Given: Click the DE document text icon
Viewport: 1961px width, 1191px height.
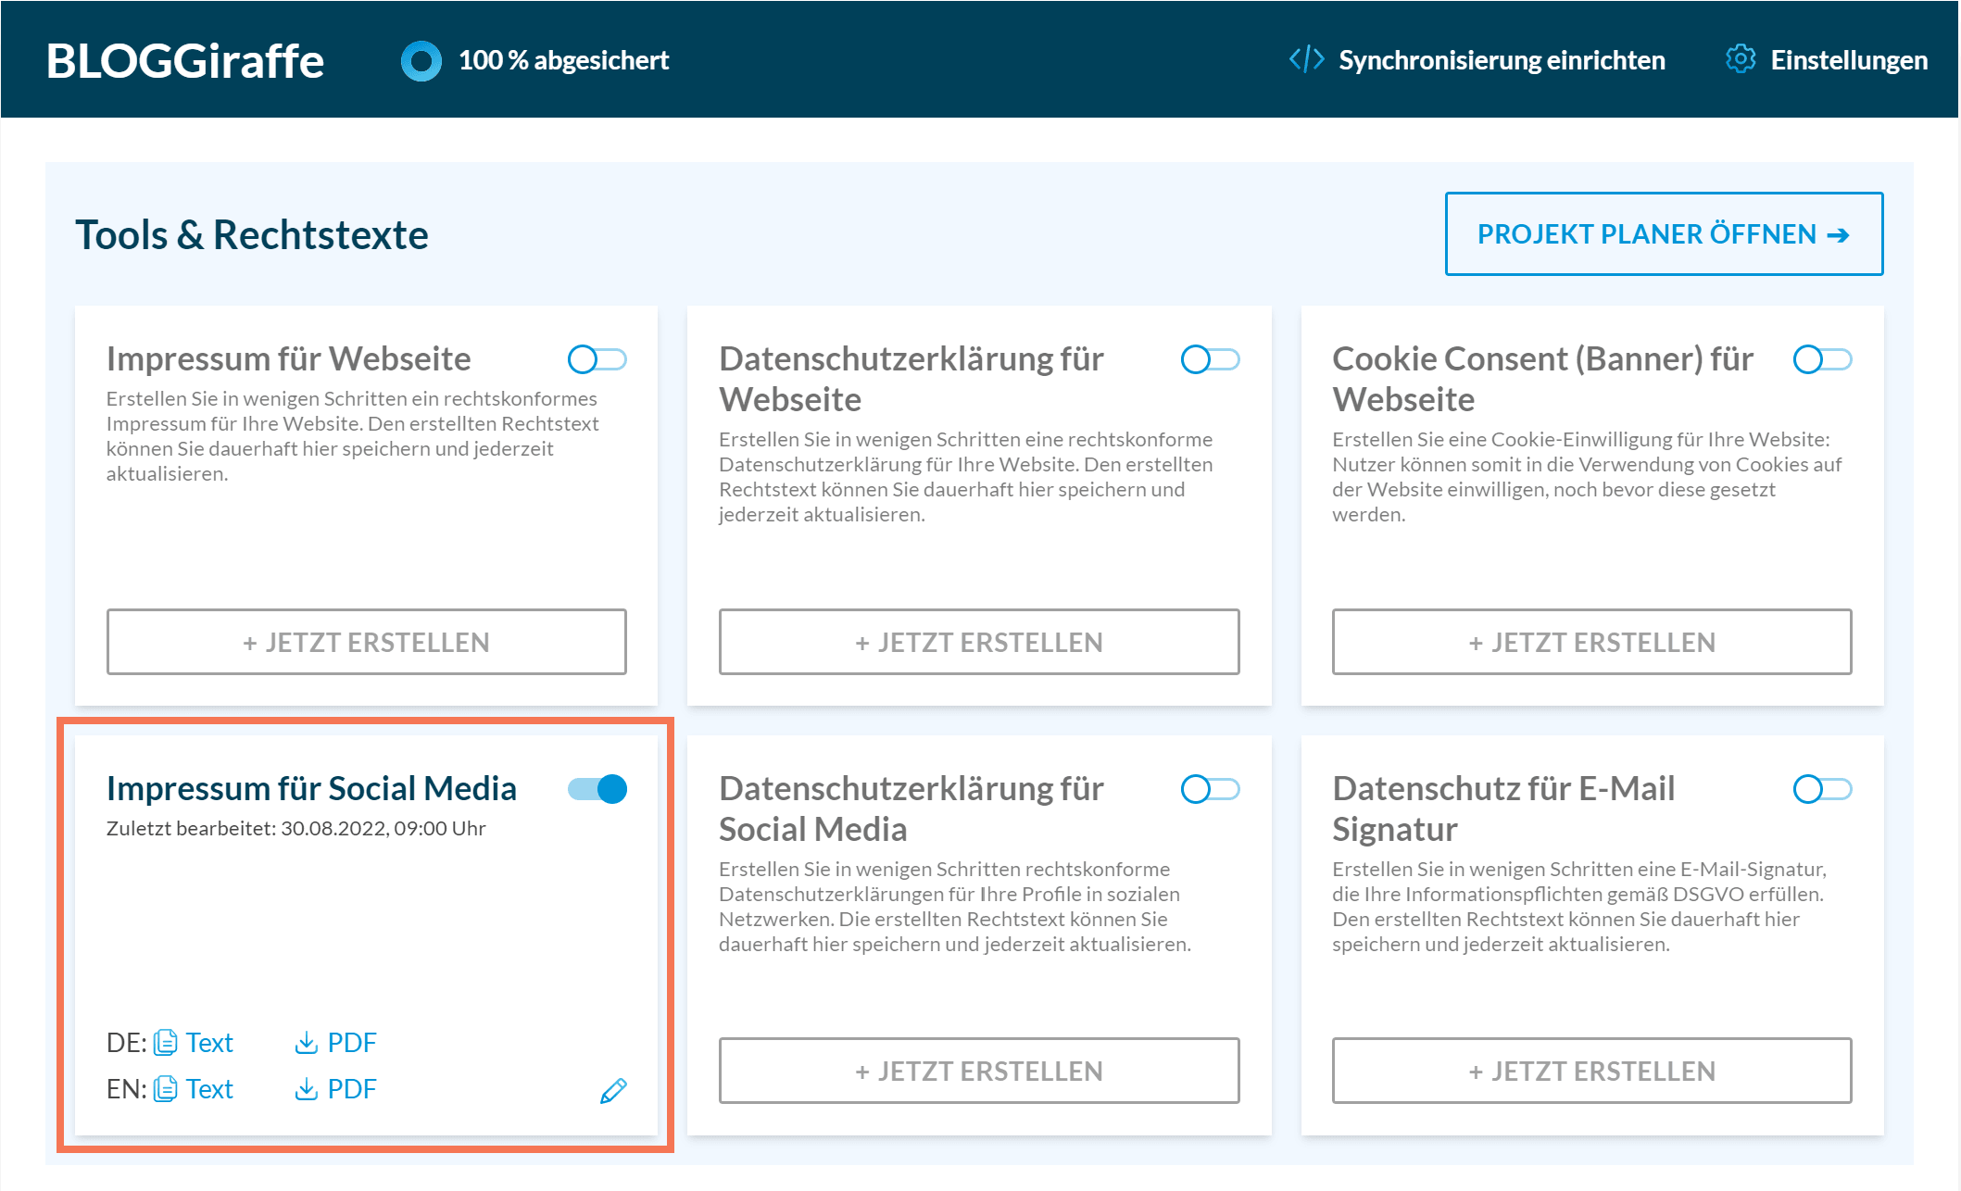Looking at the screenshot, I should point(166,1043).
